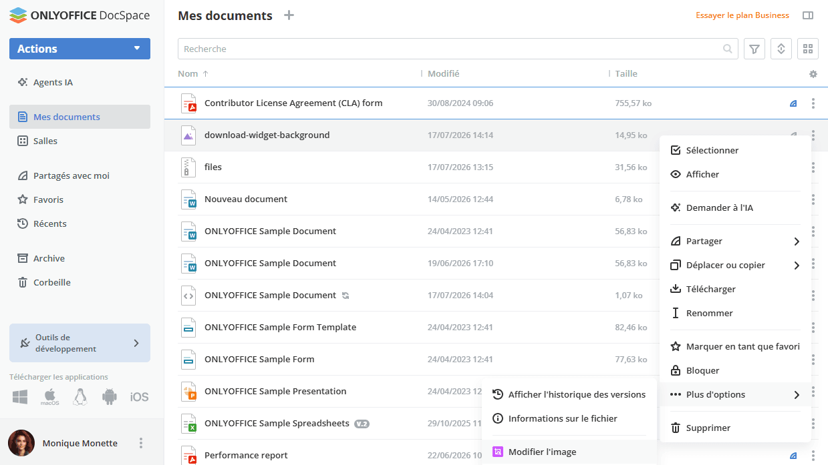The width and height of the screenshot is (828, 465).
Task: Choose Demander à l'IA
Action: point(735,207)
